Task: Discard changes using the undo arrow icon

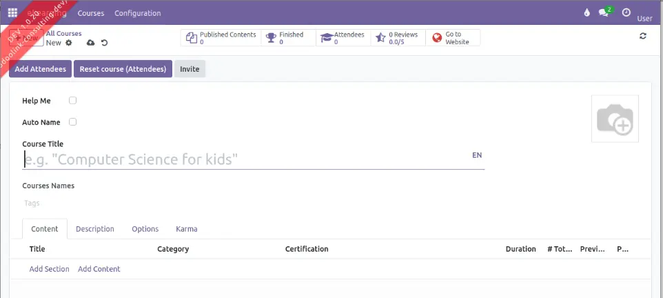Action: coord(104,43)
